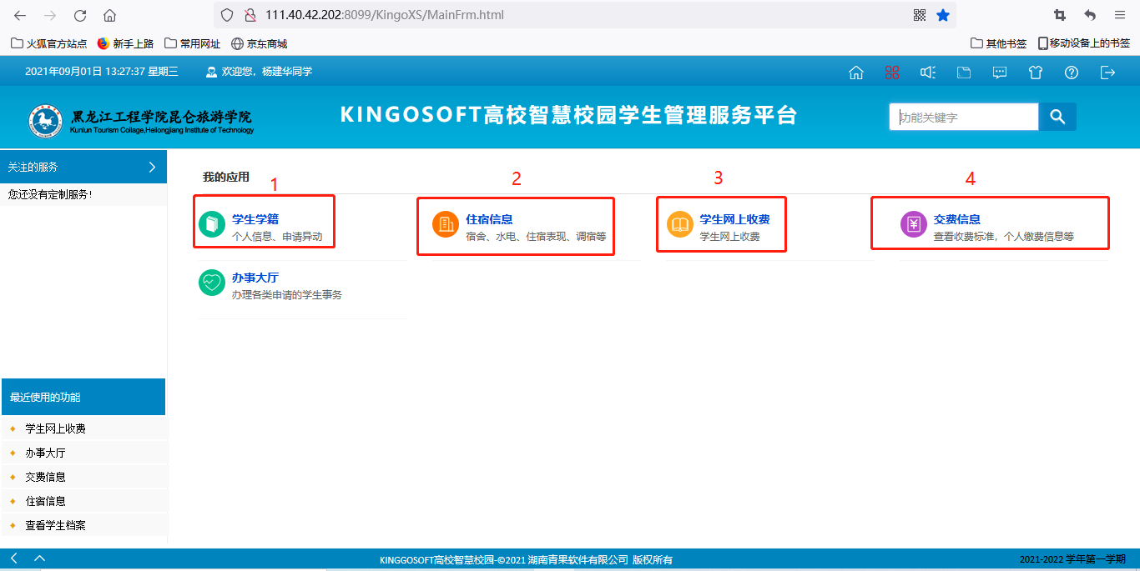The height and width of the screenshot is (571, 1140).
Task: Click the bottom bar upward chevron
Action: (x=39, y=558)
